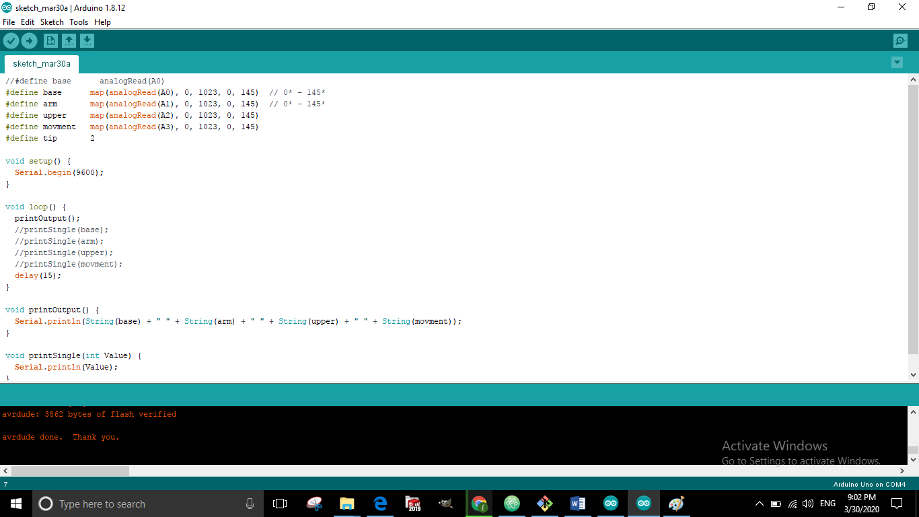
Task: Click the //printSingle(base); commented line
Action: pos(61,230)
